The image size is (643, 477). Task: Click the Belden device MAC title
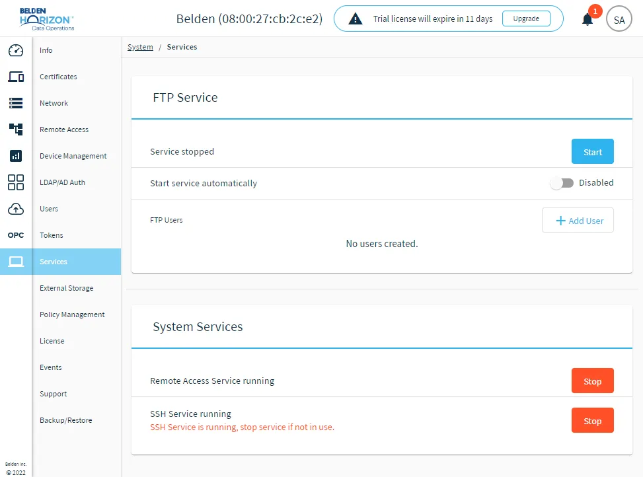pos(249,19)
